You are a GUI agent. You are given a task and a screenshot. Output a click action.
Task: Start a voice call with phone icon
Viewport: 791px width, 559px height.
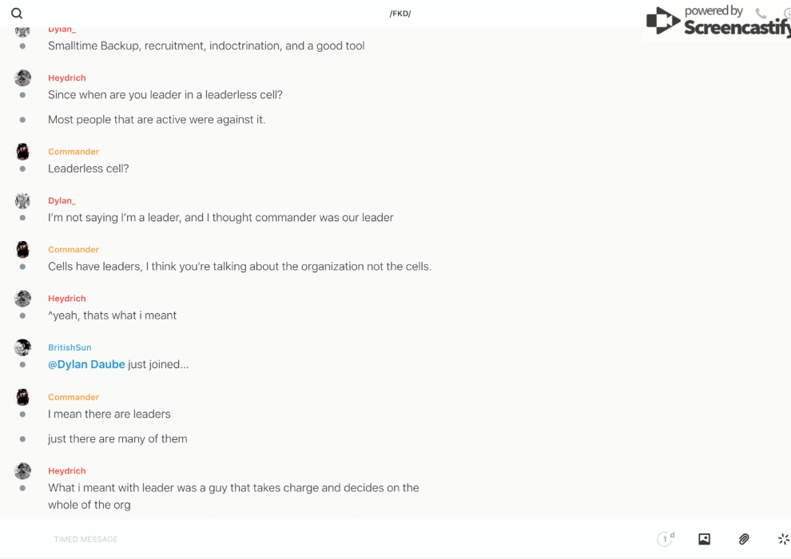point(761,14)
